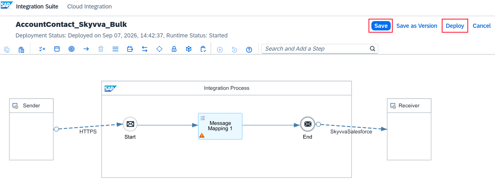The image size is (495, 191).
Task: Click the concentric circles event icon
Action: [x=71, y=49]
